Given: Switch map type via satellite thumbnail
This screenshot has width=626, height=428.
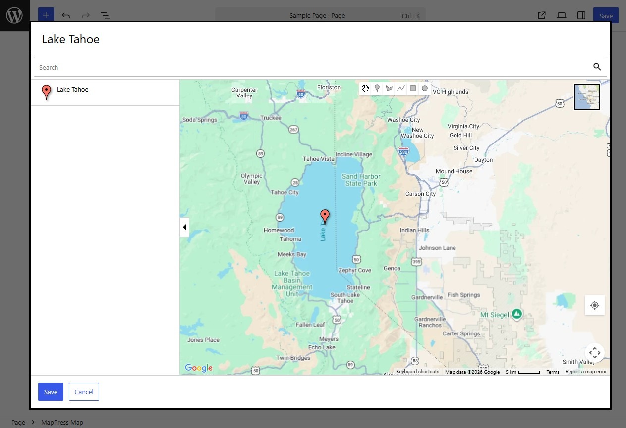Looking at the screenshot, I should (x=587, y=97).
